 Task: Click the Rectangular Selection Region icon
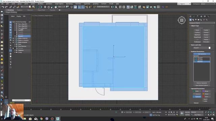[37, 7]
